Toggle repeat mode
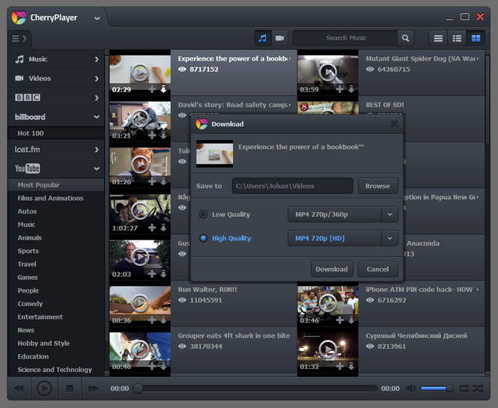The width and height of the screenshot is (498, 408). pos(464,389)
